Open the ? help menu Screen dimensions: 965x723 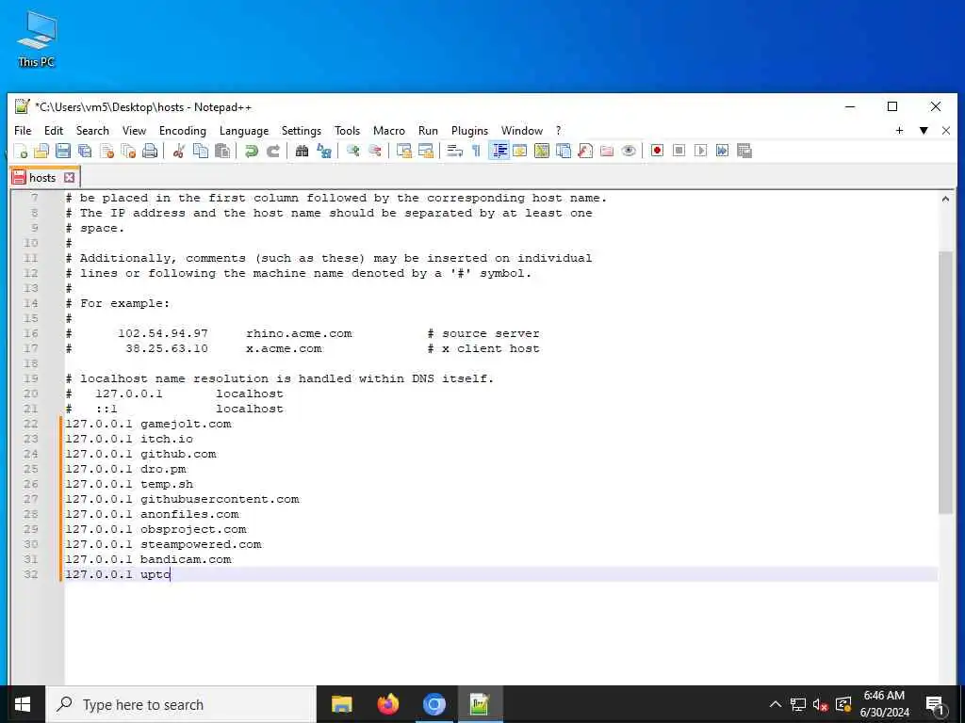[x=558, y=130]
